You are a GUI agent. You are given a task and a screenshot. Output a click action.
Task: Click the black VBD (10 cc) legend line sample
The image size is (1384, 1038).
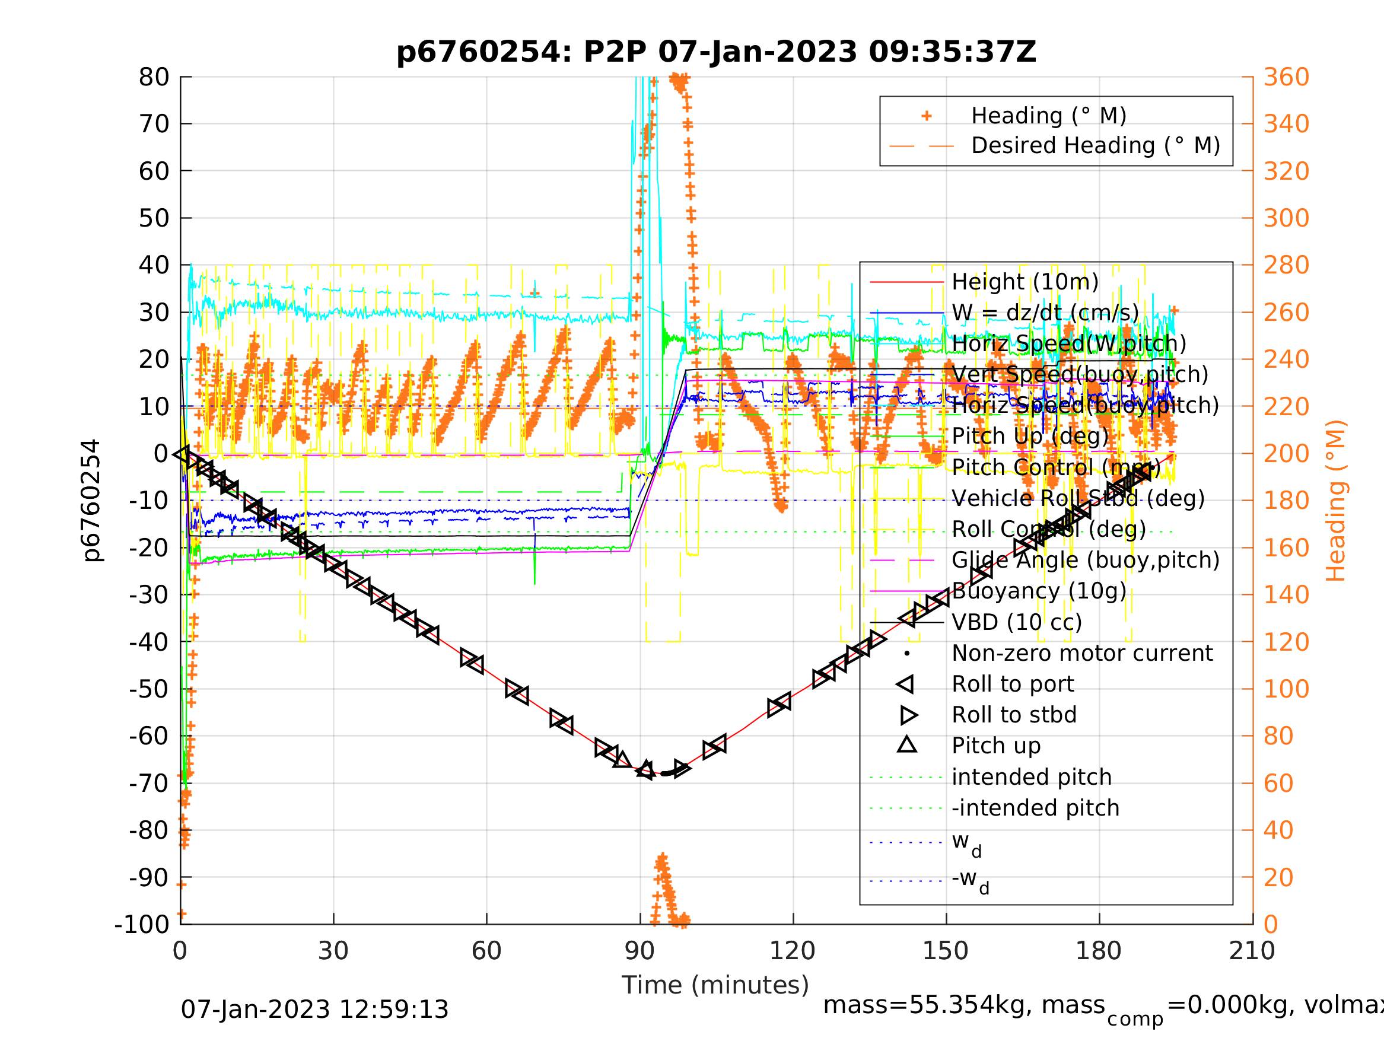click(x=906, y=622)
